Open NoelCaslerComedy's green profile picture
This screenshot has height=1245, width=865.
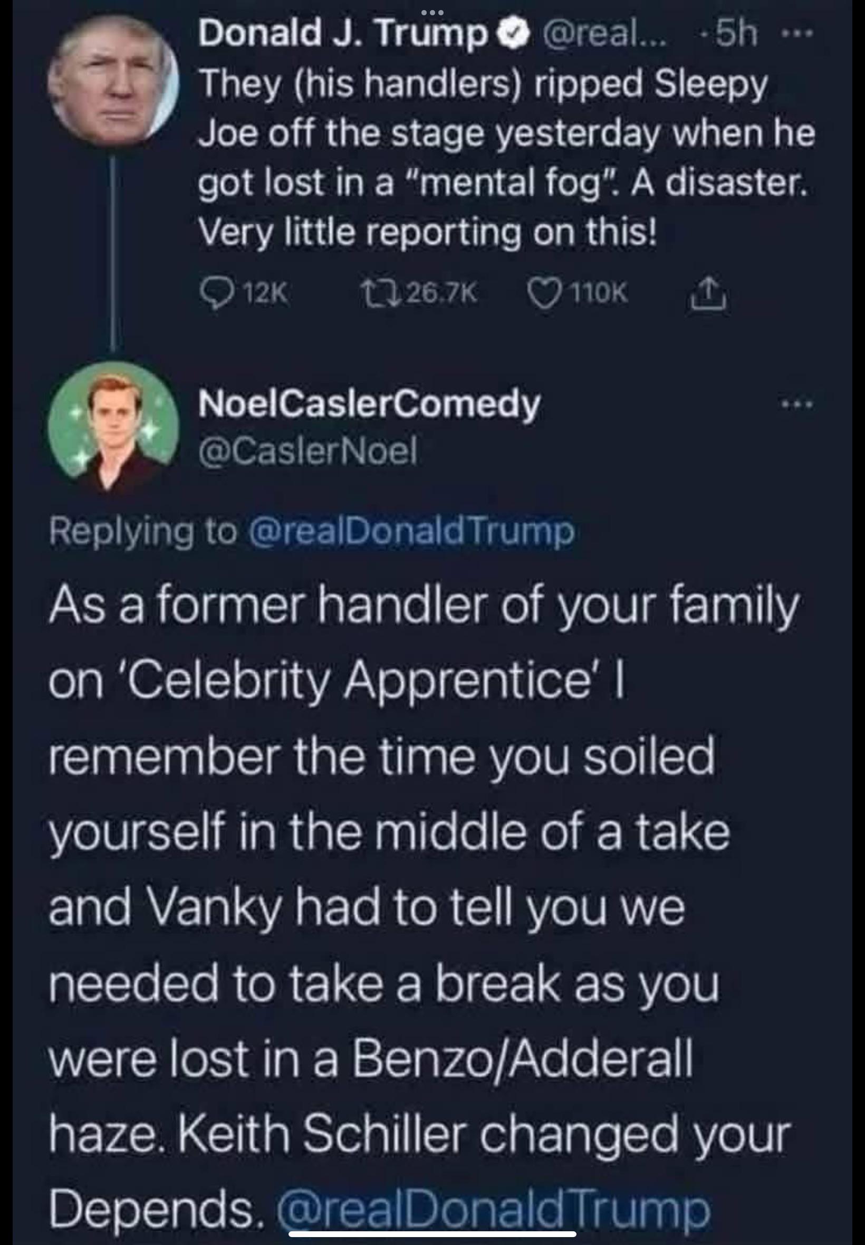(113, 427)
